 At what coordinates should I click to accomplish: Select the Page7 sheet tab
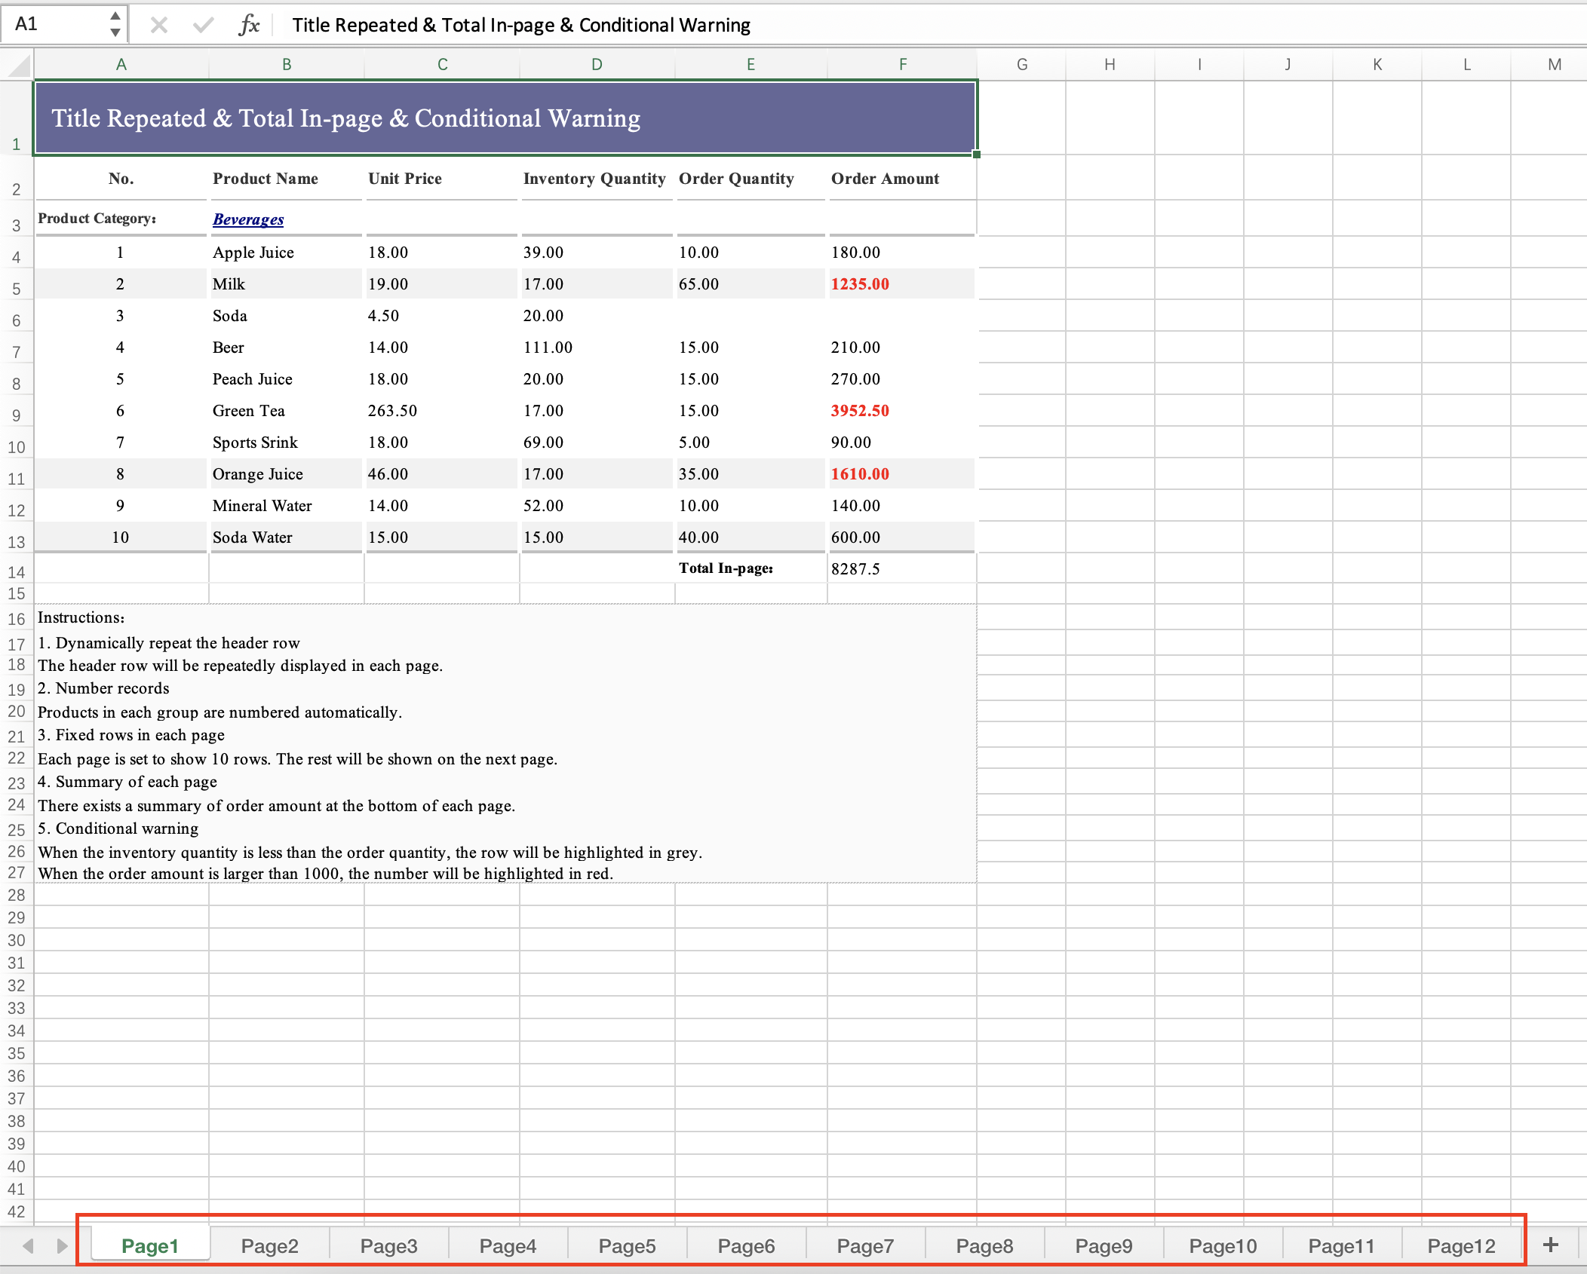(866, 1245)
